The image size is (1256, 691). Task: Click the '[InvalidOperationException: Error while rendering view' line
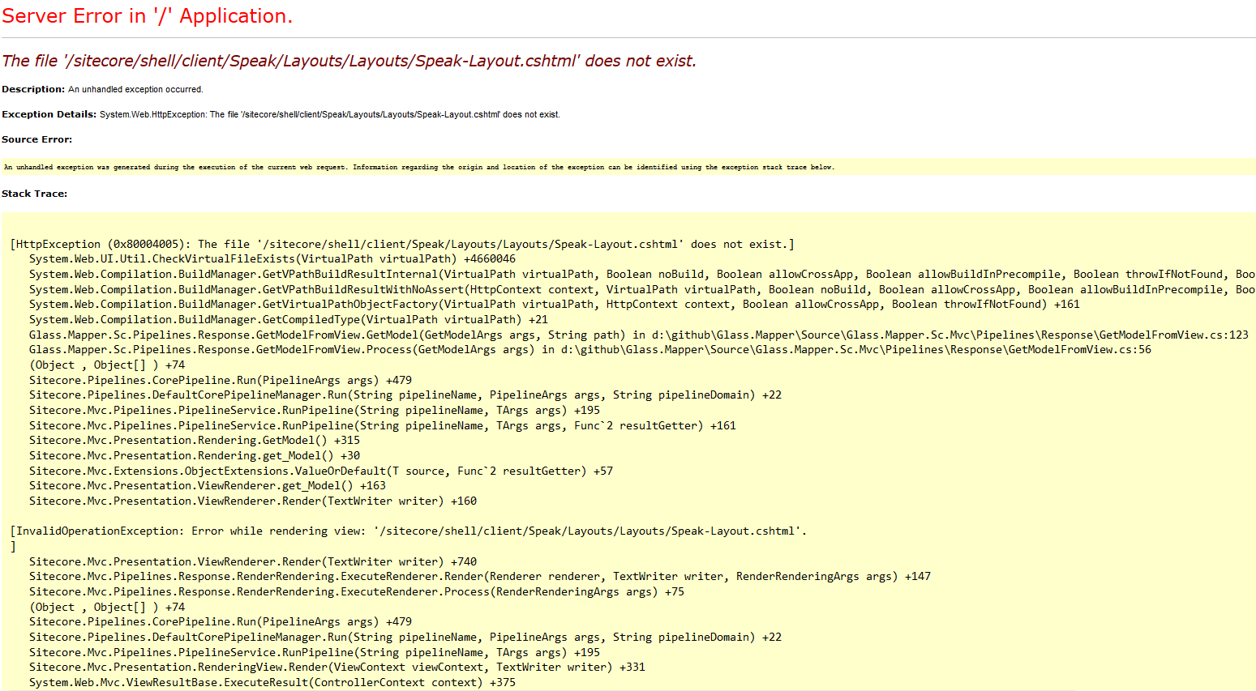point(408,531)
